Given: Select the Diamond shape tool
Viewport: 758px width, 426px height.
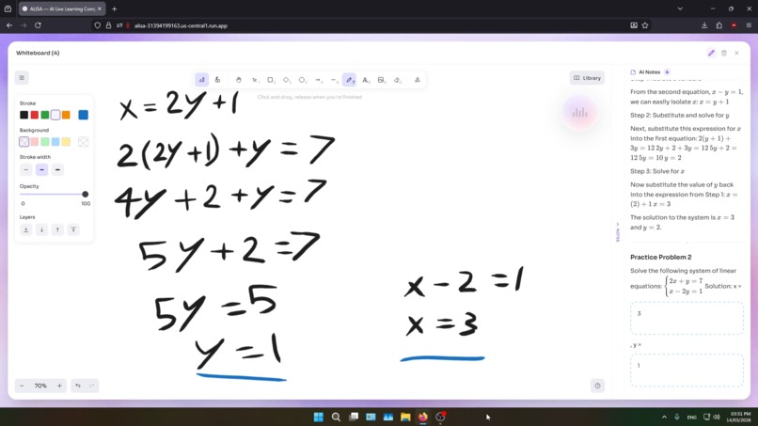Looking at the screenshot, I should (286, 80).
